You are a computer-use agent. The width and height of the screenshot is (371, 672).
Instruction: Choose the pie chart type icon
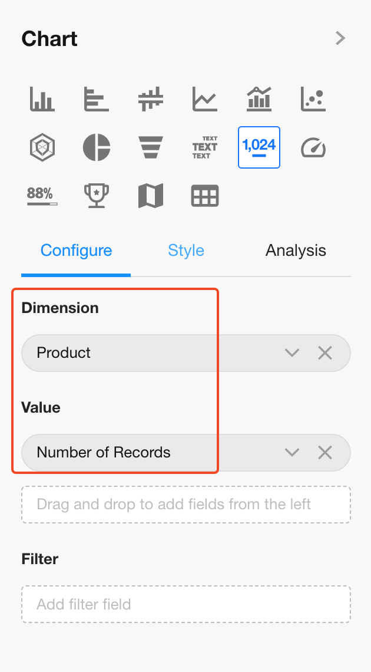96,147
